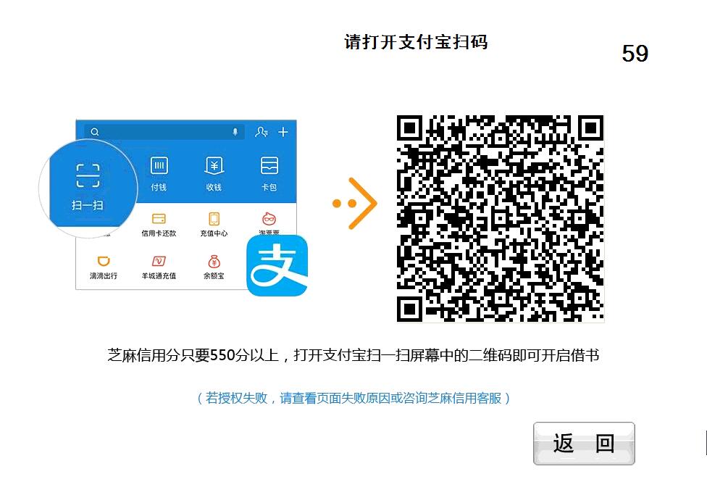Open the 充值中心 icon

pyautogui.click(x=214, y=219)
